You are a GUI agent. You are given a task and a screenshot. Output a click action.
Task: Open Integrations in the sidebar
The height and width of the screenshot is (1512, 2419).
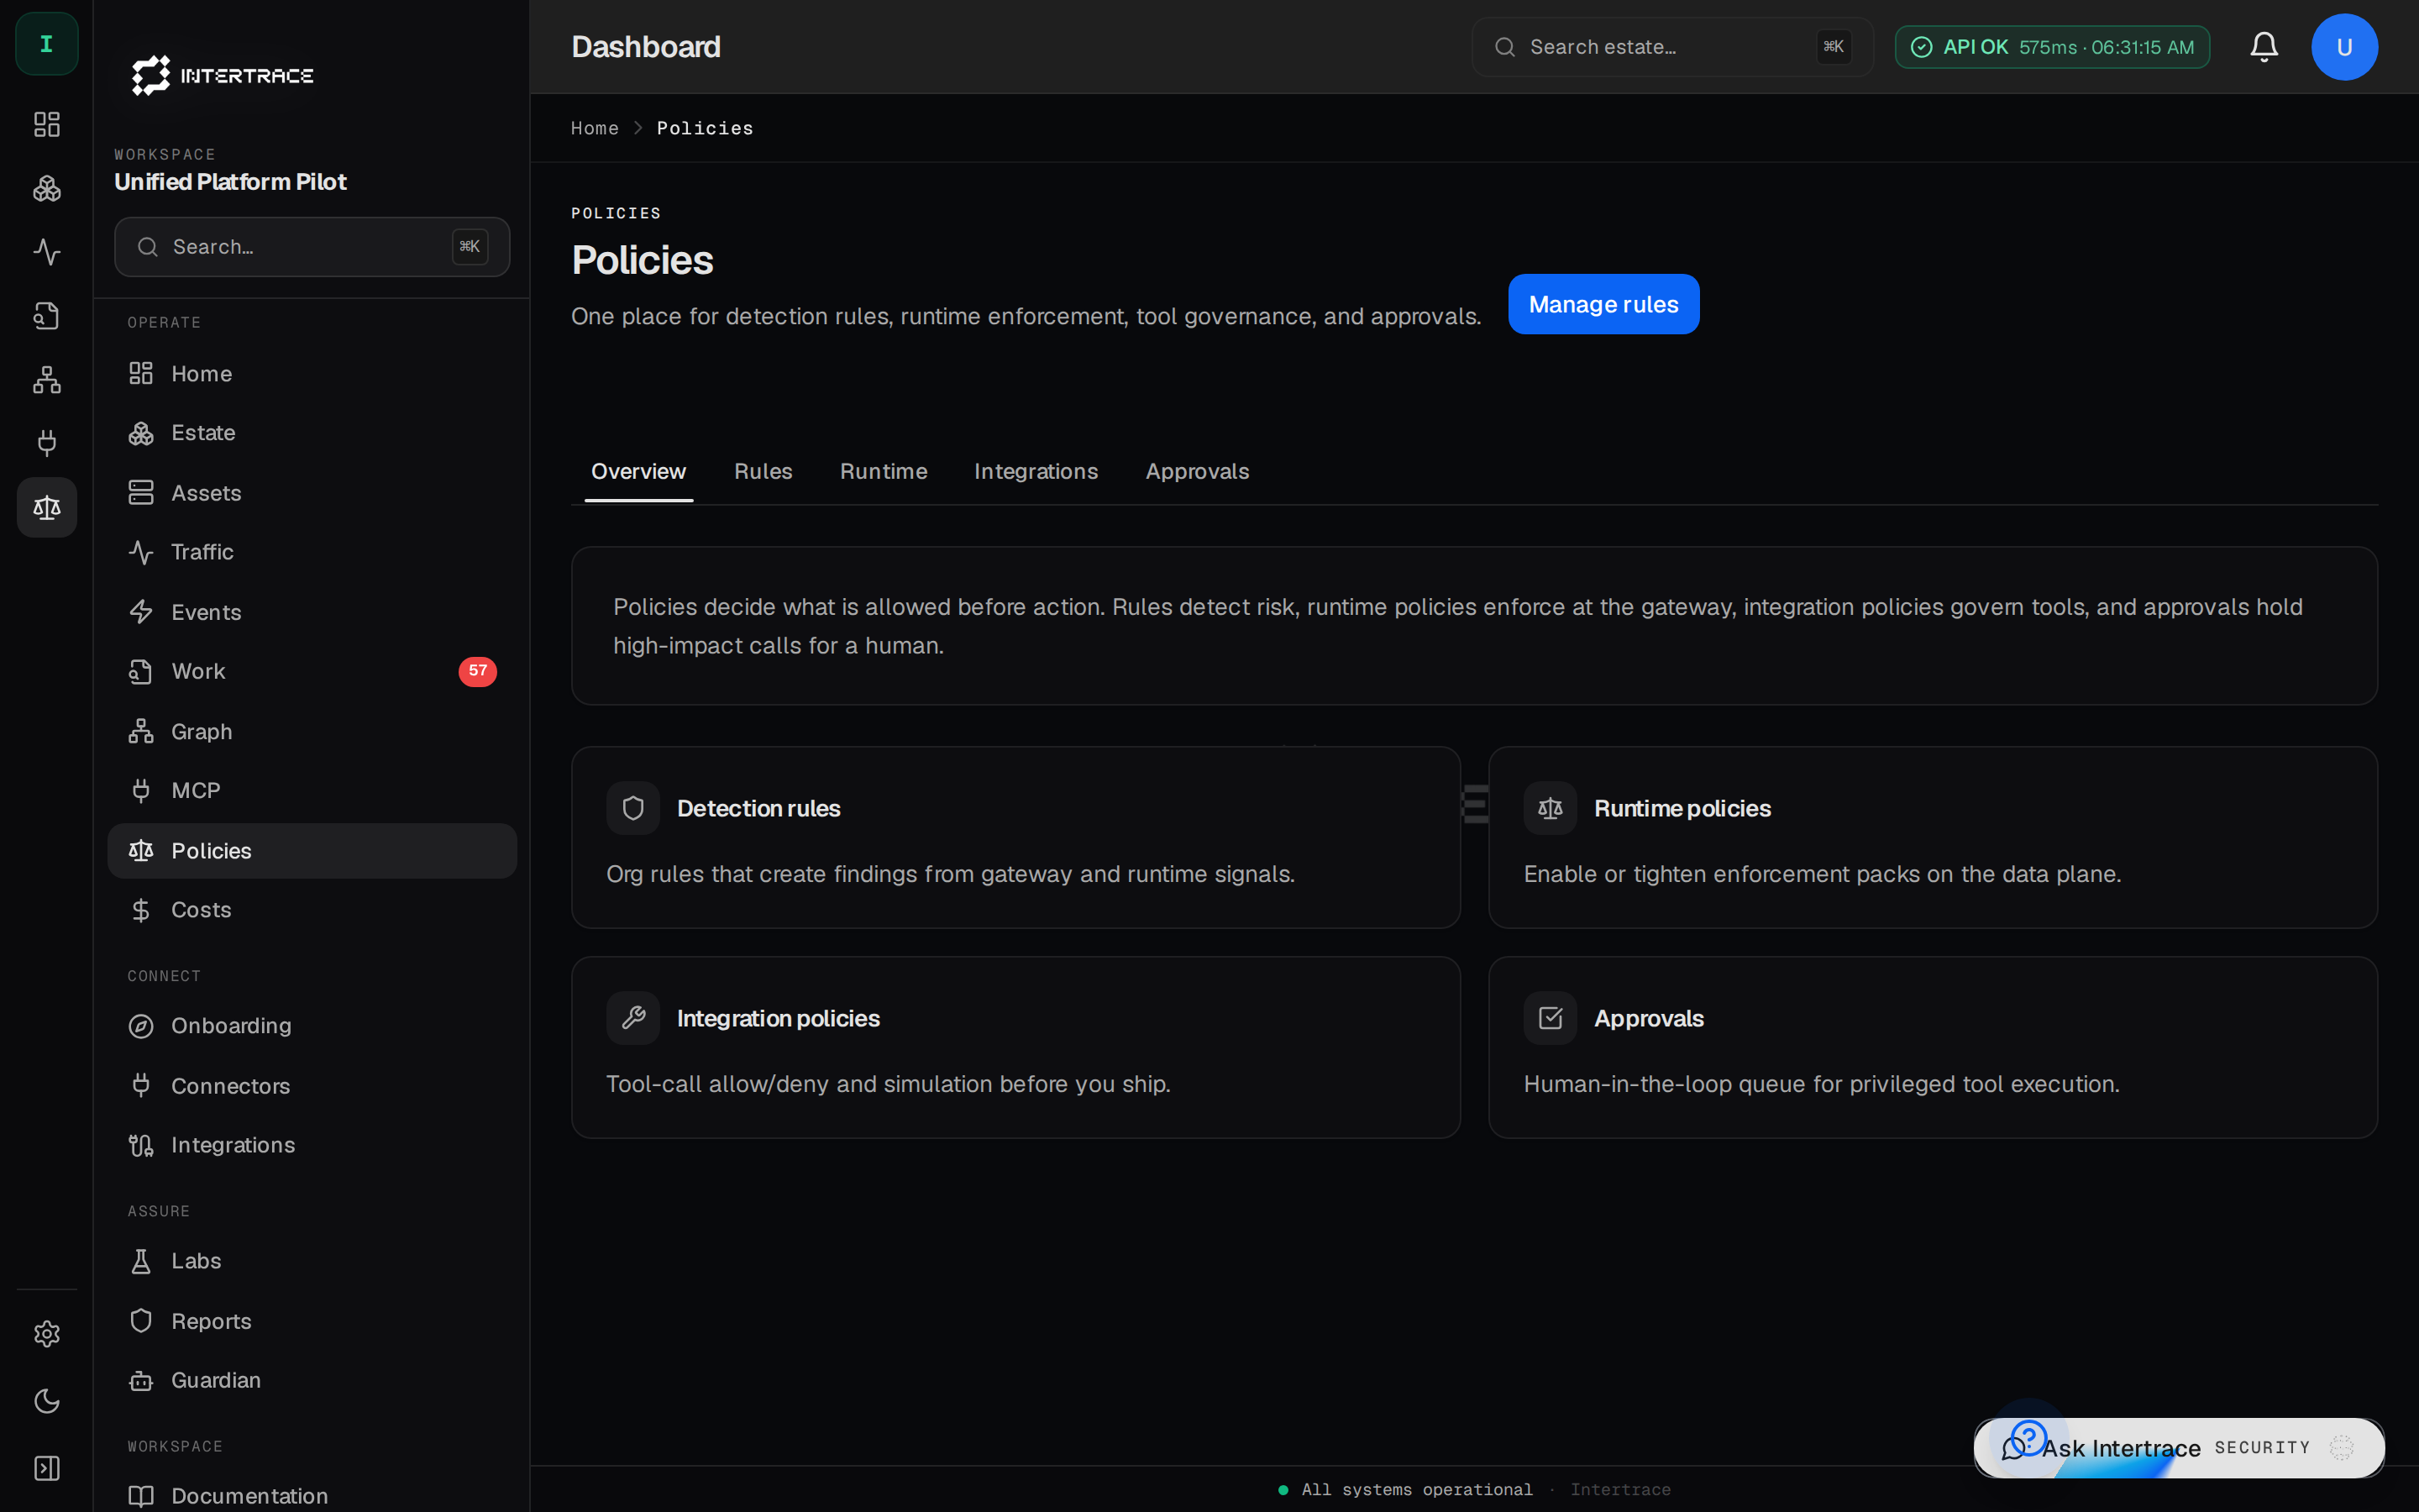point(312,1145)
